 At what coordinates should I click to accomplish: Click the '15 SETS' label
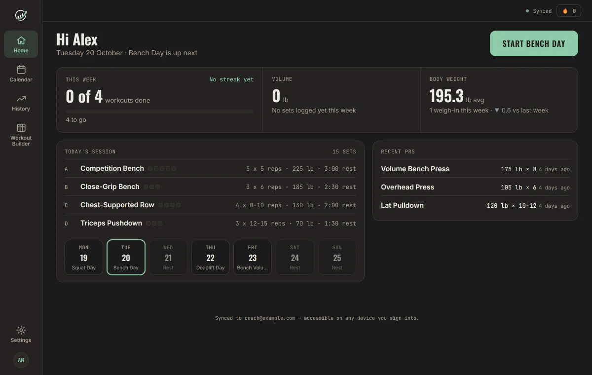pos(344,151)
